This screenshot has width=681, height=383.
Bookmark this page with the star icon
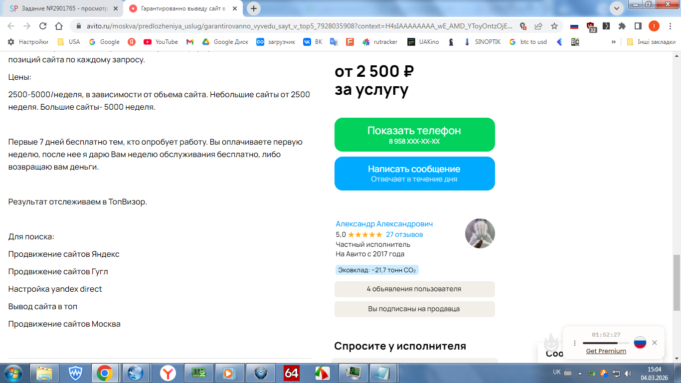[554, 26]
